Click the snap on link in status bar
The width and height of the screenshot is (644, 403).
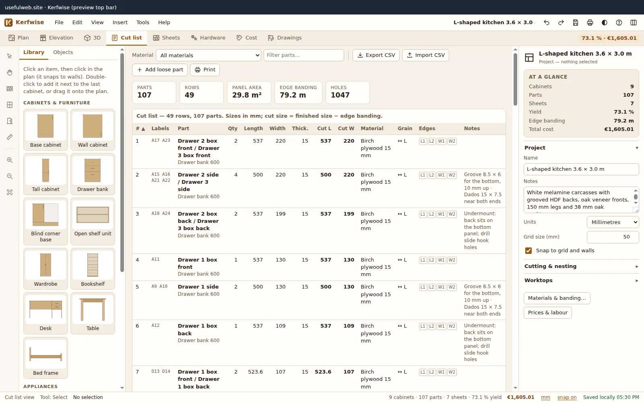point(567,397)
